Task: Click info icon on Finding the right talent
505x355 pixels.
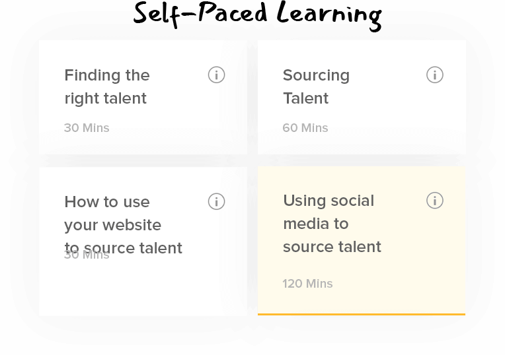Action: (216, 75)
